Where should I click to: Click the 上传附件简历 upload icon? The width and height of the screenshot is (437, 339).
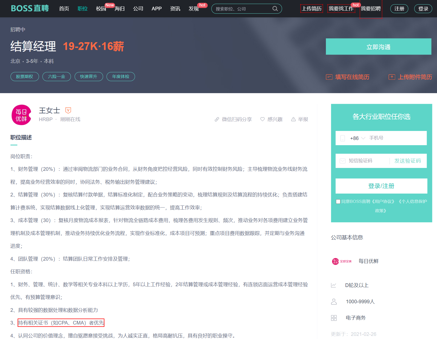point(392,77)
